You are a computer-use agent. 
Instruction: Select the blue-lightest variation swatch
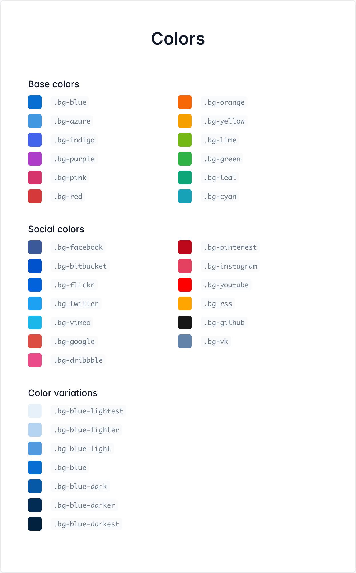point(35,411)
